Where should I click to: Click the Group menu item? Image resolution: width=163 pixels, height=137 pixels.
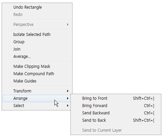click(37, 42)
